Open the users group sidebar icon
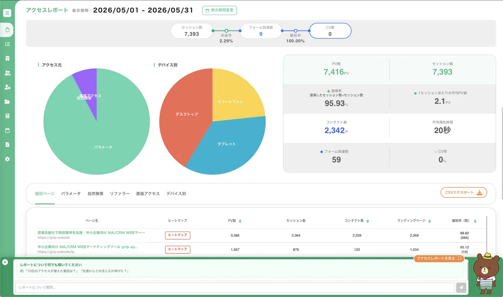The width and height of the screenshot is (503, 297). tap(7, 73)
